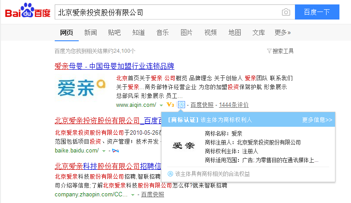Viewport: 351px width, 203px height.
Task: Expand the dropdown arrow after baike.baidu.com/
Action: tap(104, 151)
